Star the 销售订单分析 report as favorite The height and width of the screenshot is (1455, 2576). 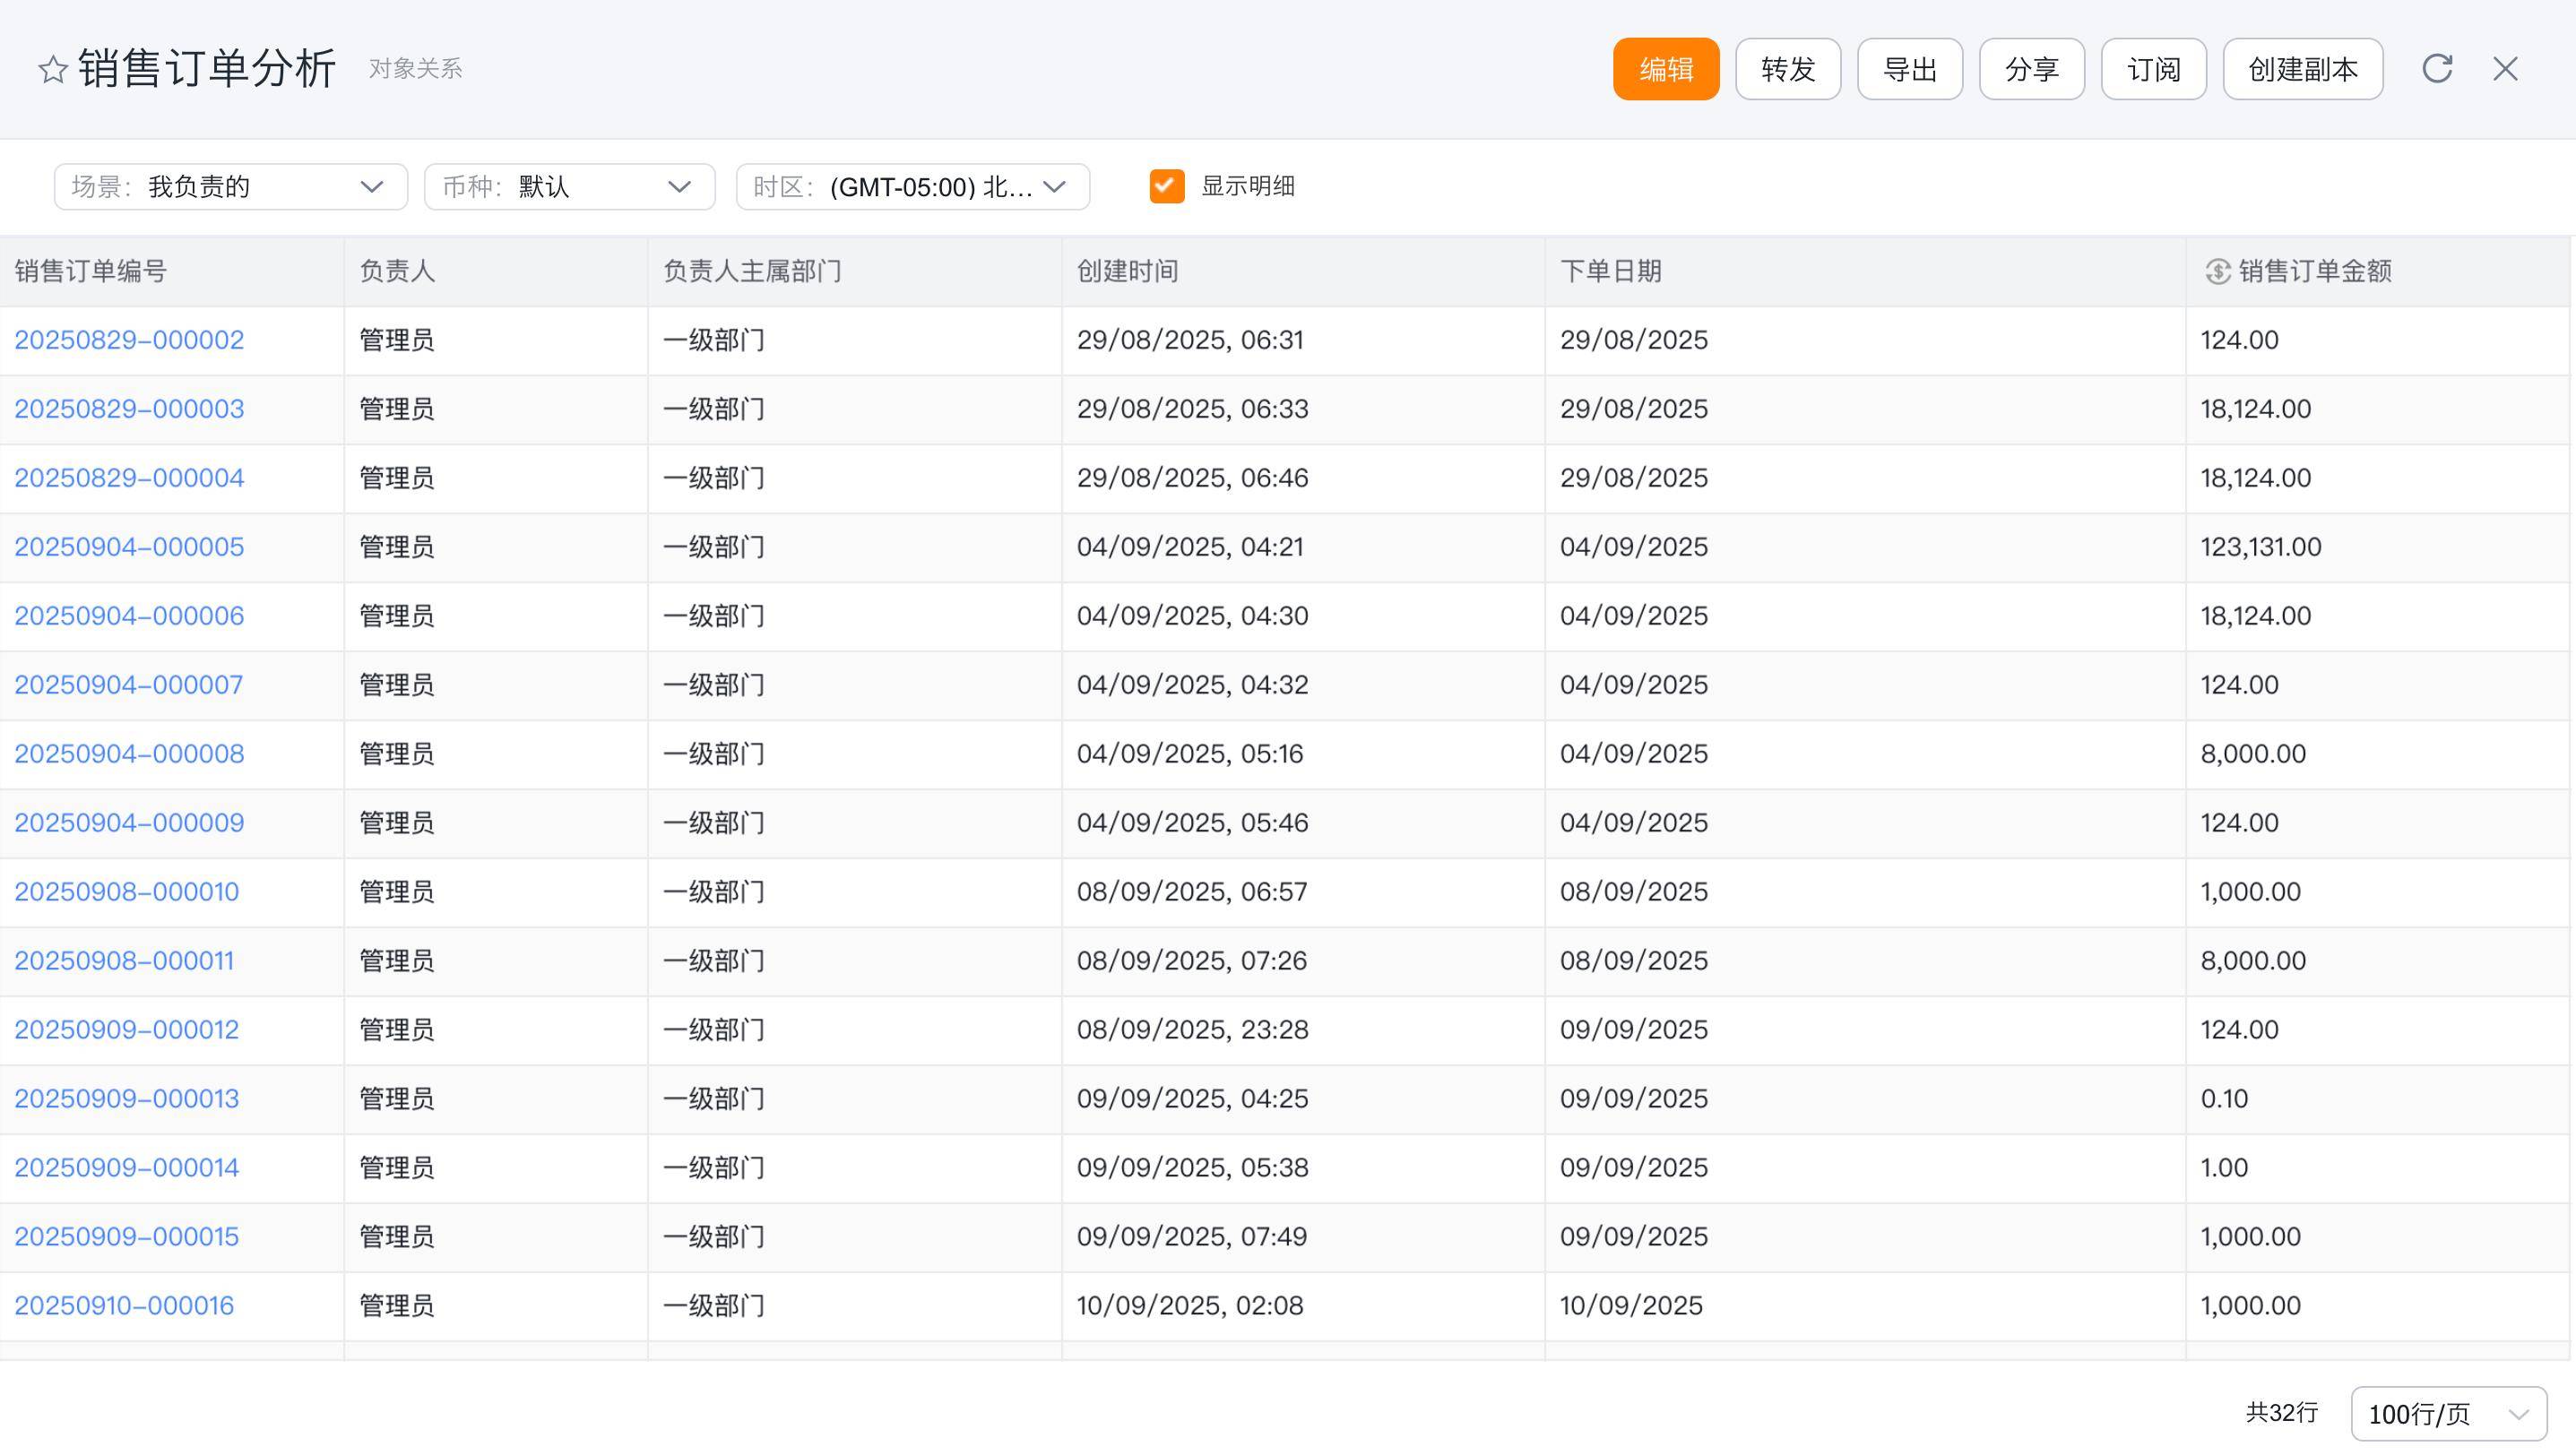coord(52,70)
